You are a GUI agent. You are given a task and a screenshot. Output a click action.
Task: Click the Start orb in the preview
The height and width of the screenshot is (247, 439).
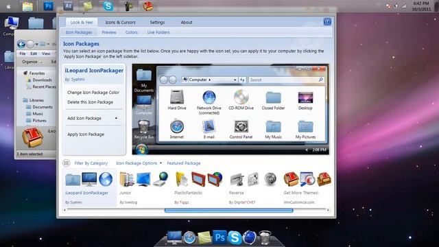141,150
